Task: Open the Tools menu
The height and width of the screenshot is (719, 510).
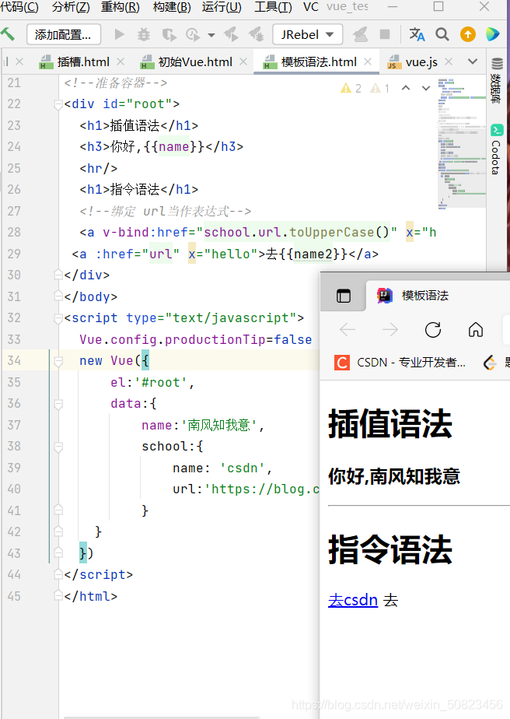Action: click(x=273, y=7)
